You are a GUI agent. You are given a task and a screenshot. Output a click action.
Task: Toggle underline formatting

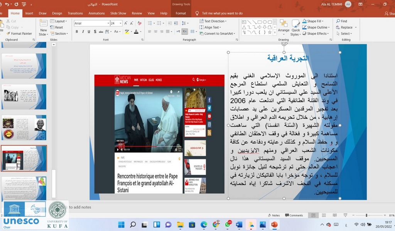point(88,32)
